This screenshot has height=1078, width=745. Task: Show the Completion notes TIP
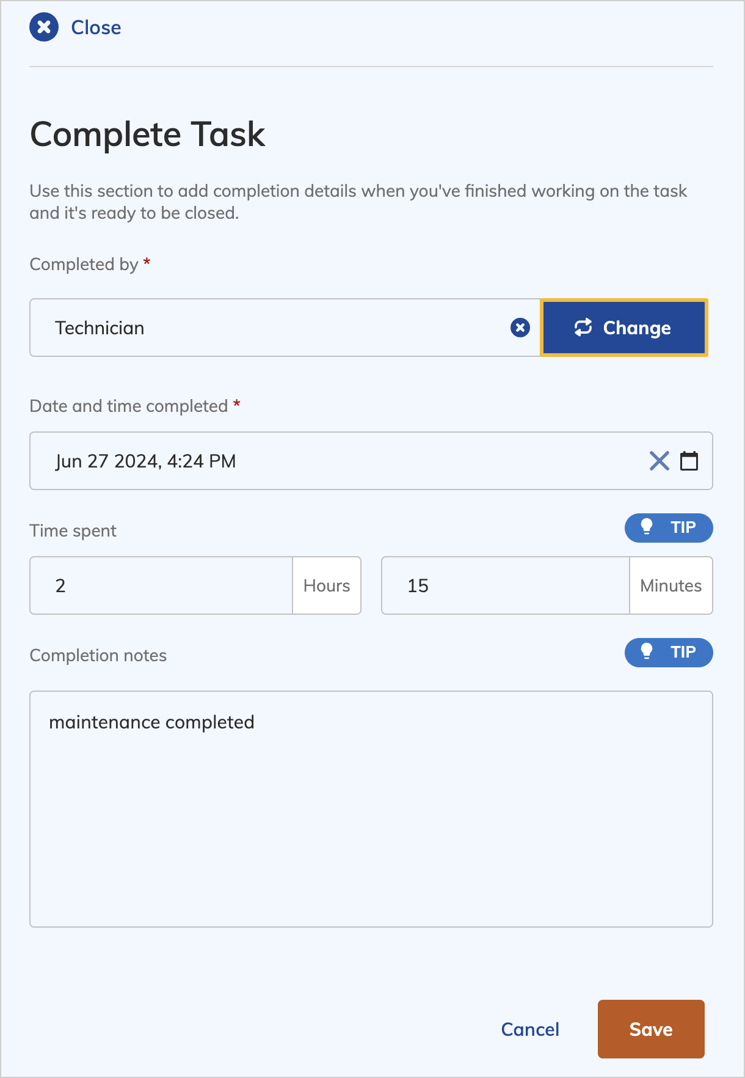pyautogui.click(x=669, y=652)
